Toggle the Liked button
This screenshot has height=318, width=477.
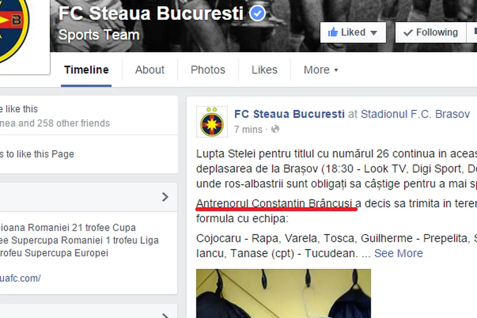[x=353, y=32]
